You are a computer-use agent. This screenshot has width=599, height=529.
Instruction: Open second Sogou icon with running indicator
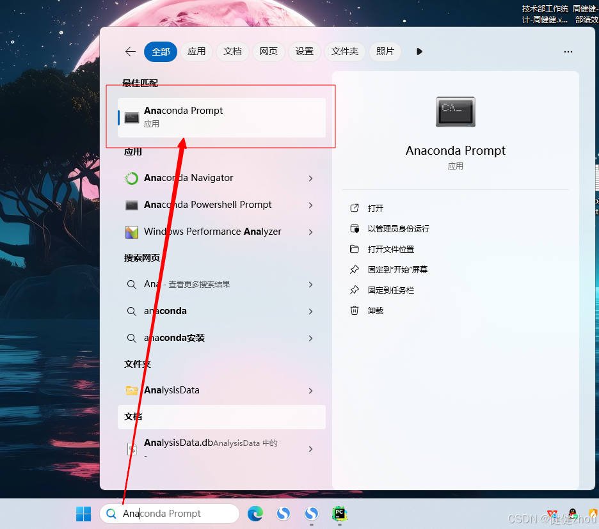pos(312,514)
